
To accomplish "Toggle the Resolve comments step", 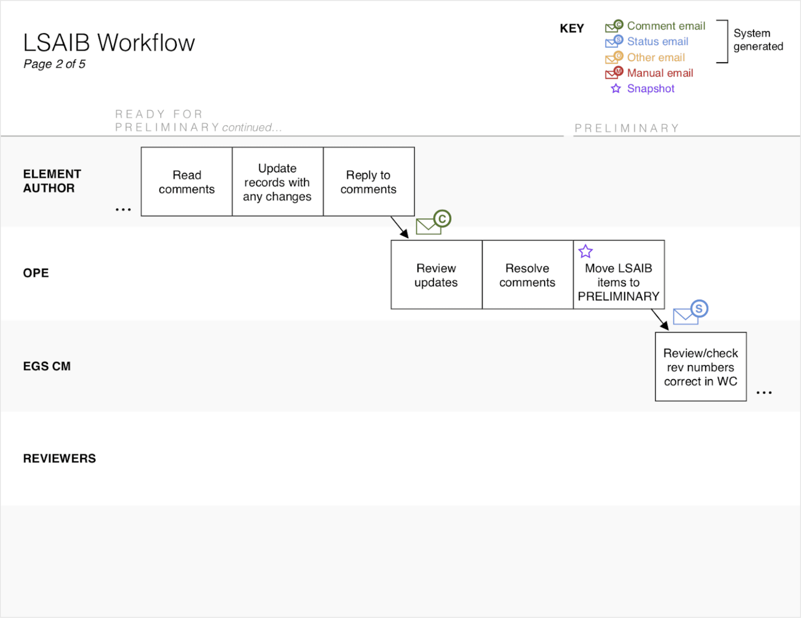I will point(527,275).
